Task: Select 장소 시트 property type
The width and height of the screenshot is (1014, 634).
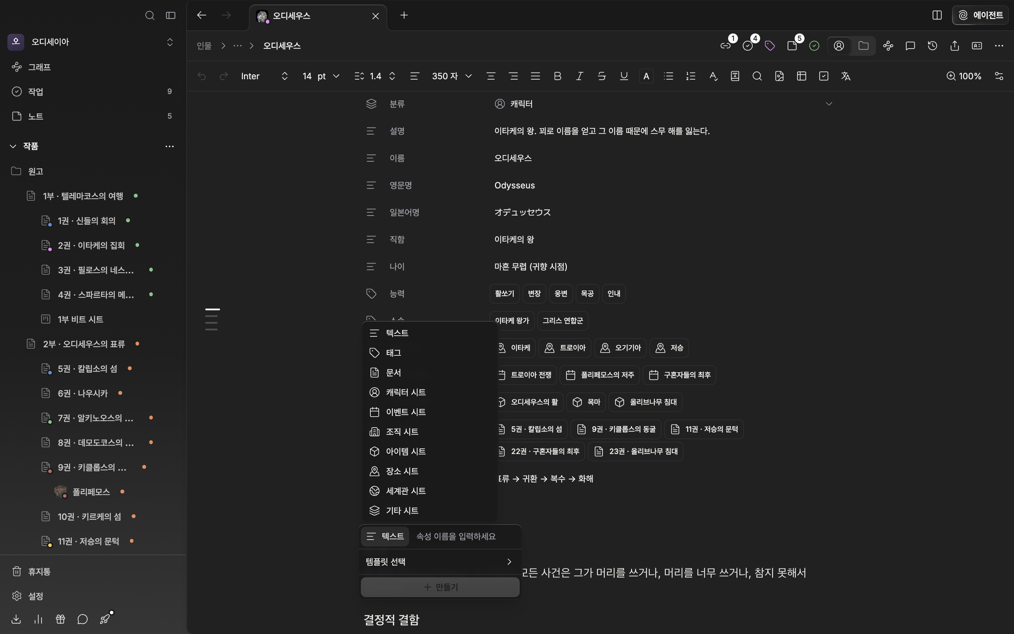Action: [x=429, y=471]
